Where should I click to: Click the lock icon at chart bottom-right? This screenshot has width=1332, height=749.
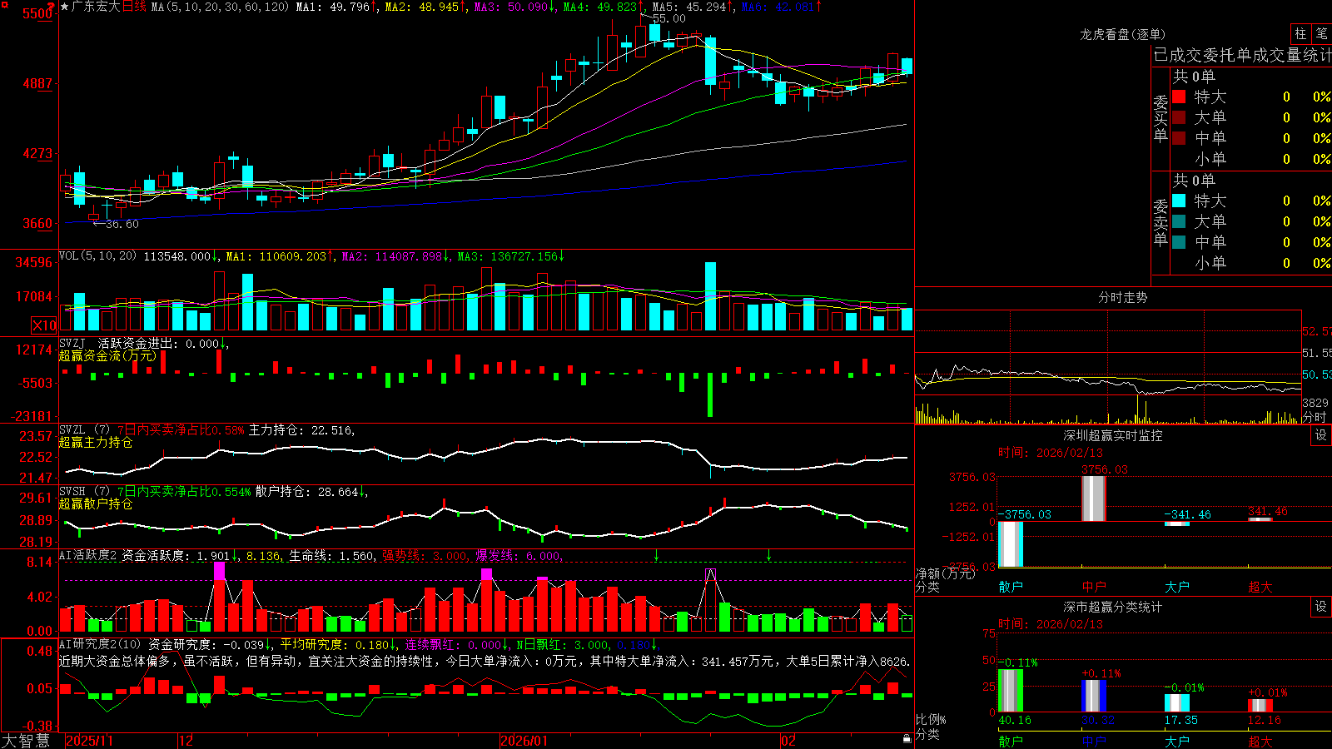907,738
